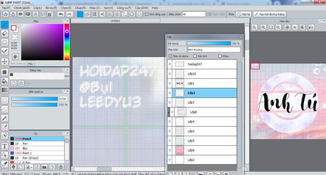This screenshot has width=326, height=175.
Task: Open brush folder icon in Cọ panel
Action: 44,167
